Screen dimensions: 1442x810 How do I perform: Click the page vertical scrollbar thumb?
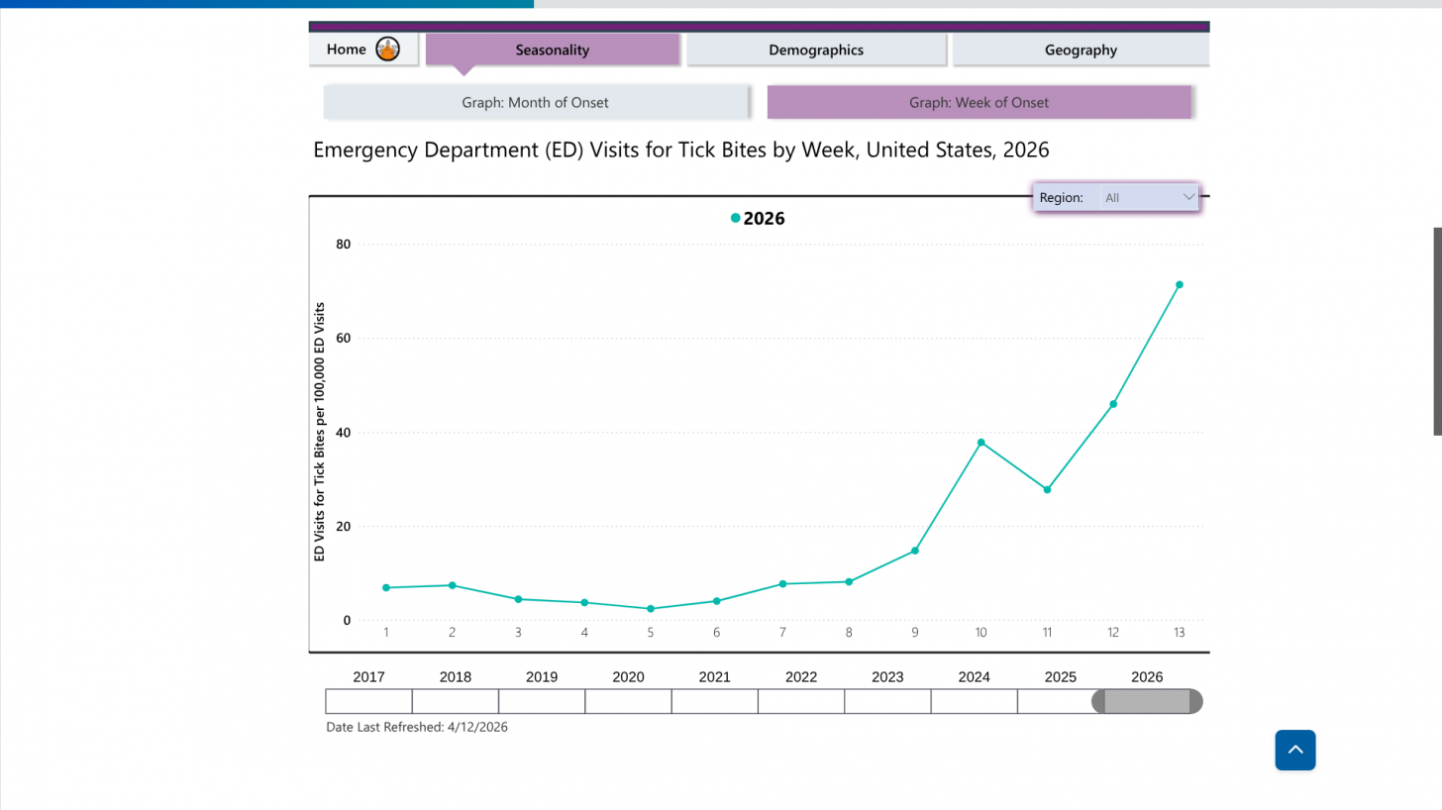1437,331
